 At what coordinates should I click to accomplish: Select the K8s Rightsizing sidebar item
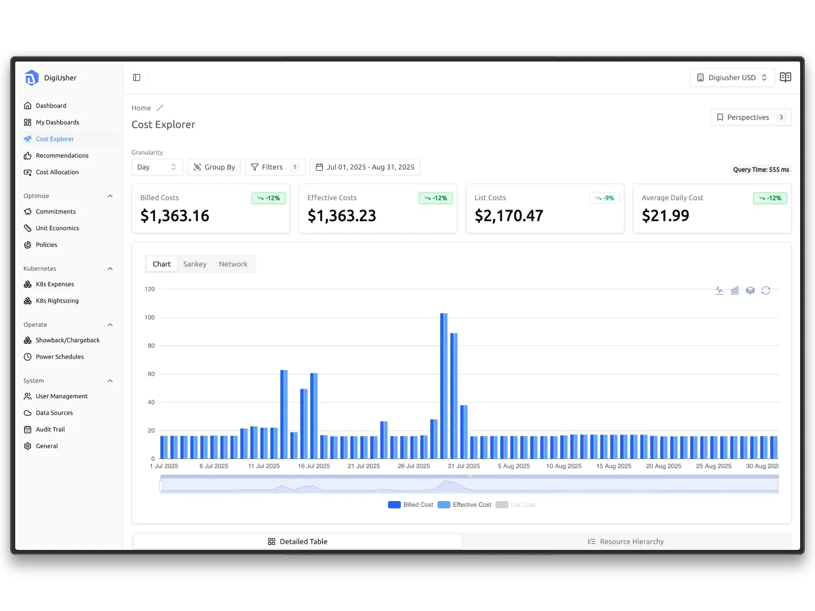[57, 300]
